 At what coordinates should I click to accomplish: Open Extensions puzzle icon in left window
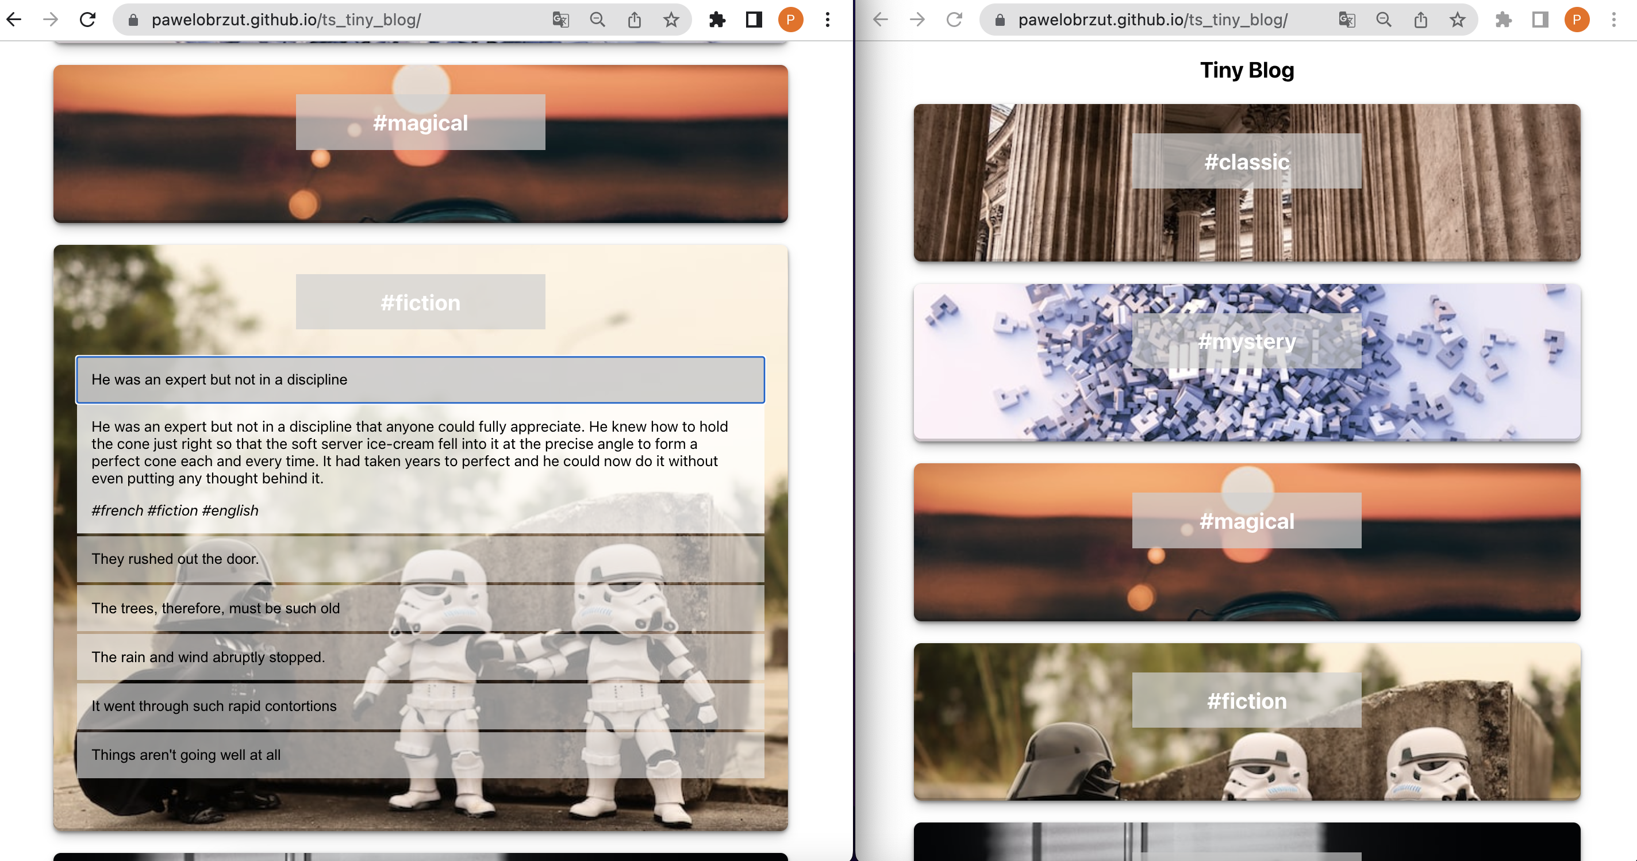click(717, 20)
